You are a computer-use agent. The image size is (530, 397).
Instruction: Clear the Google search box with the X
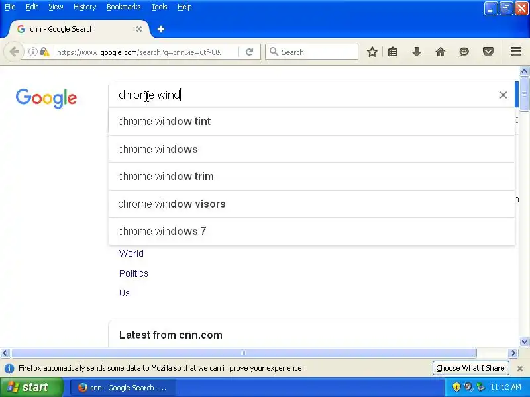pos(503,95)
